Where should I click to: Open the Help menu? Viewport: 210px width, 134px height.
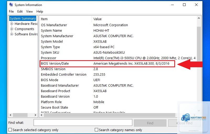pos(40,12)
